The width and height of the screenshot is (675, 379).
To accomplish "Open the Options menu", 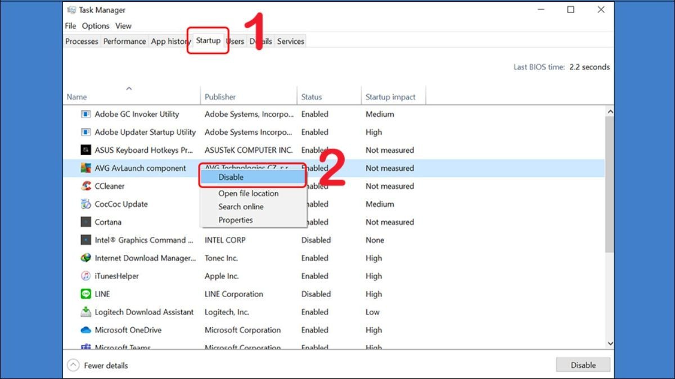I will click(95, 25).
